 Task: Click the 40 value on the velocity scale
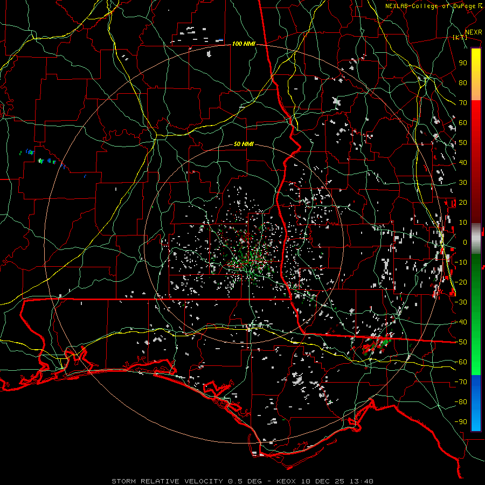click(463, 162)
